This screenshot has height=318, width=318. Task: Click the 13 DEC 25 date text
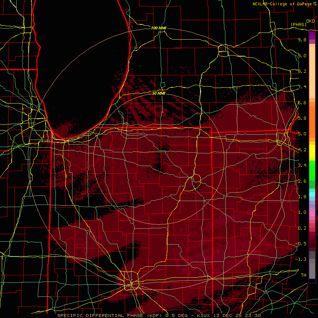[x=229, y=316]
